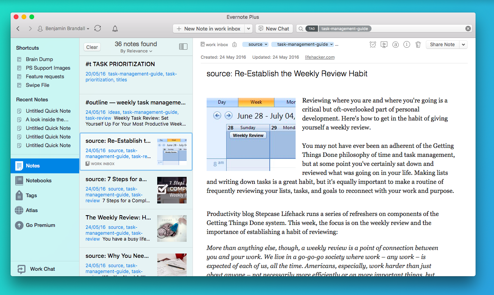The width and height of the screenshot is (494, 295).
Task: Show more tags ellipsis in note header
Action: (337, 45)
